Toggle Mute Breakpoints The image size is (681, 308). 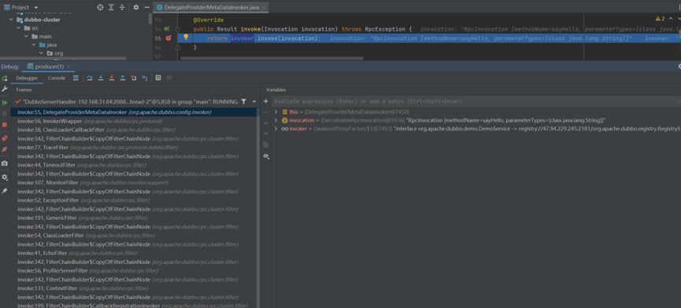pos(5,149)
